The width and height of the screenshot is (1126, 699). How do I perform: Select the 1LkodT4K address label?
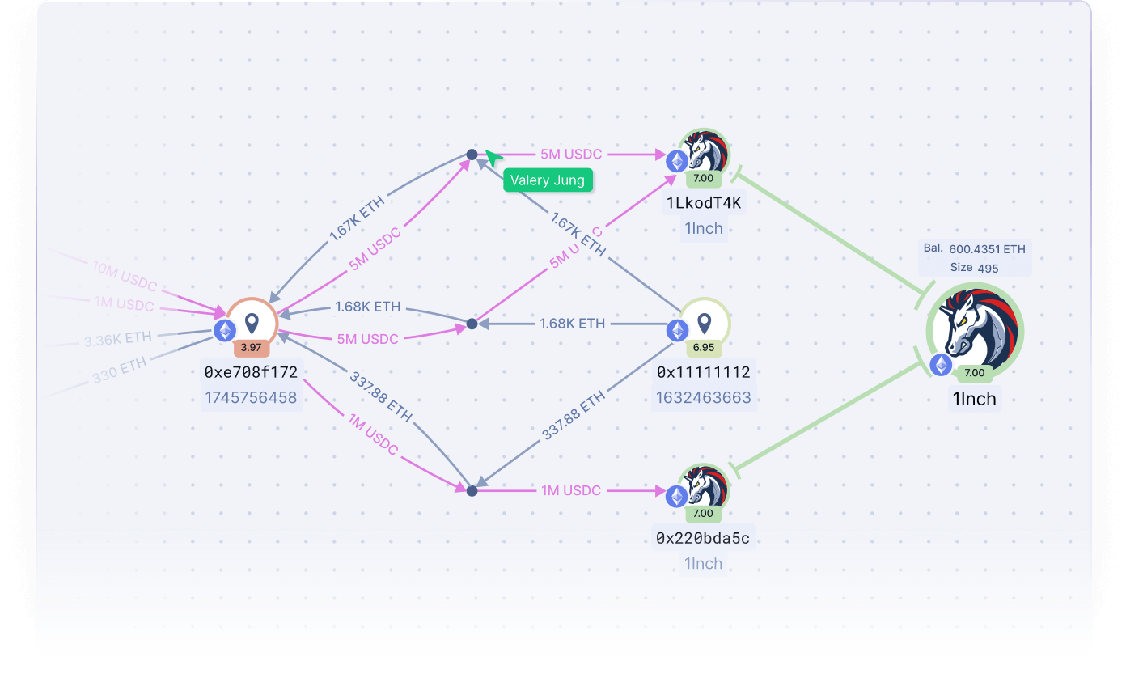(704, 203)
